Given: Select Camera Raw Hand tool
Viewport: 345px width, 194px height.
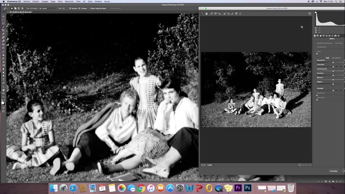Looking at the screenshot, I should (206, 13).
